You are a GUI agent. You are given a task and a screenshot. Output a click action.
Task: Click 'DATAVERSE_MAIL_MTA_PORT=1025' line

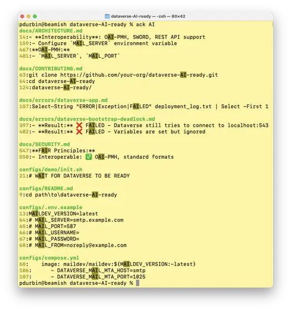tap(82, 277)
